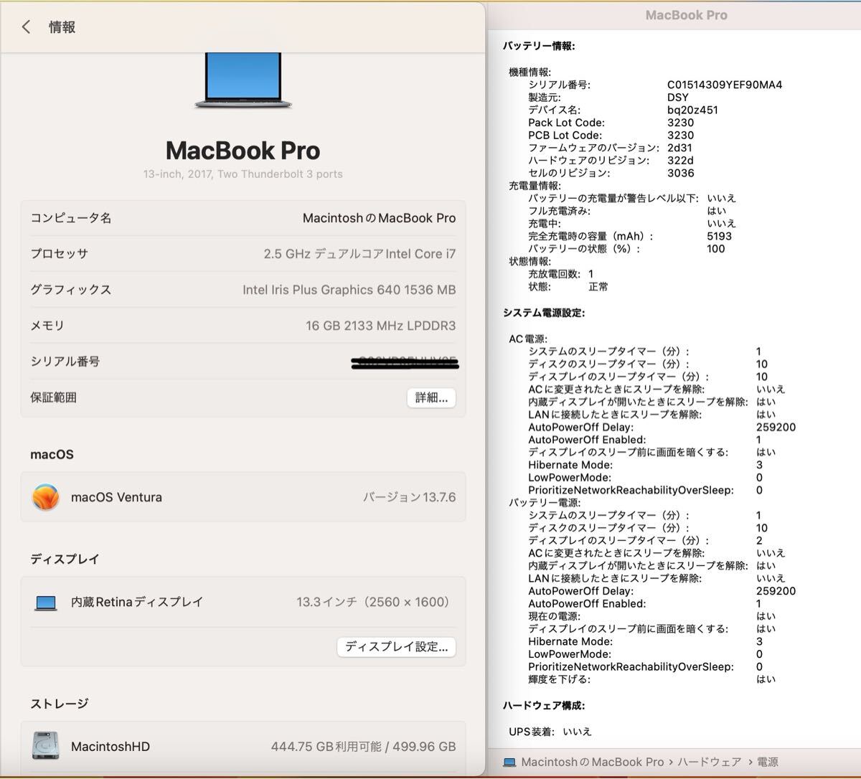Click the manufacturer value DSY
Image resolution: width=861 pixels, height=779 pixels.
(678, 98)
